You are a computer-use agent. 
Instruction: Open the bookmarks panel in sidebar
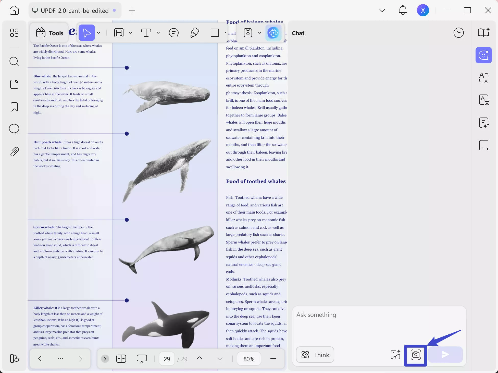coord(14,107)
